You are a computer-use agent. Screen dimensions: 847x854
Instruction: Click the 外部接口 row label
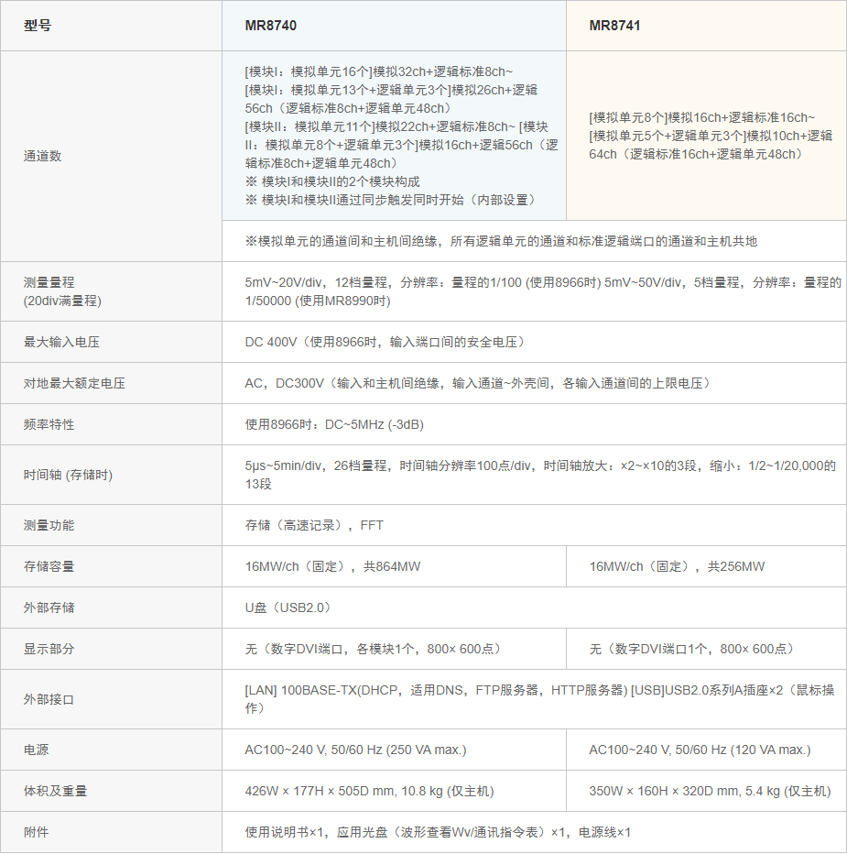click(x=49, y=699)
